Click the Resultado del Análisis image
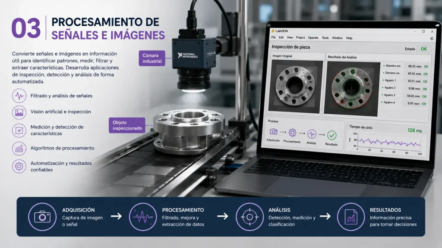The height and width of the screenshot is (248, 442). point(351,88)
